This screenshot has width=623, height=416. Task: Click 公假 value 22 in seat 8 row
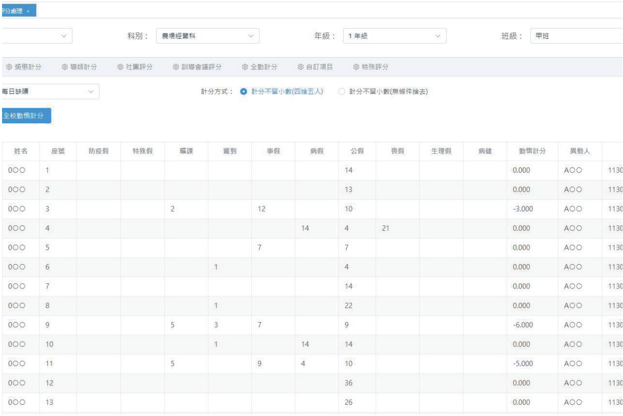[x=349, y=306]
